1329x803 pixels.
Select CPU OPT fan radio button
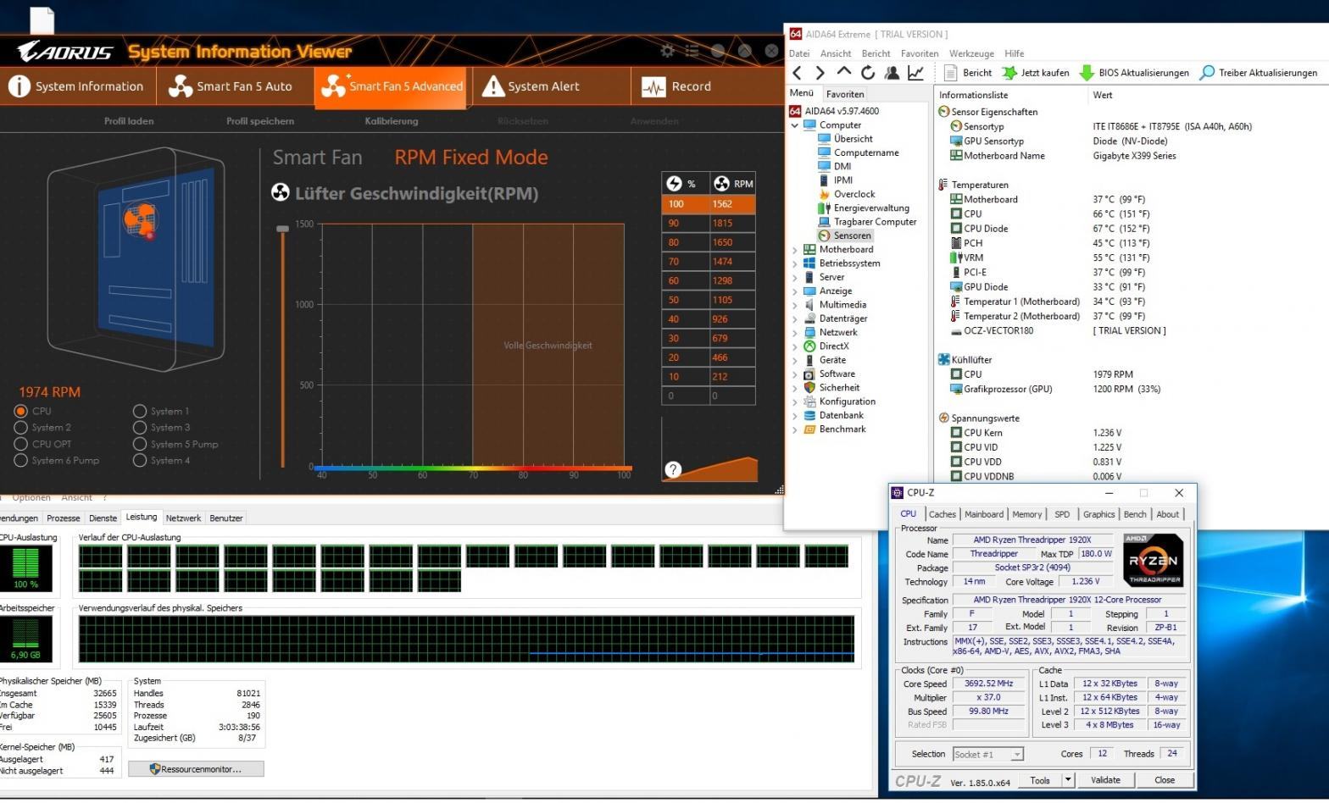point(21,444)
